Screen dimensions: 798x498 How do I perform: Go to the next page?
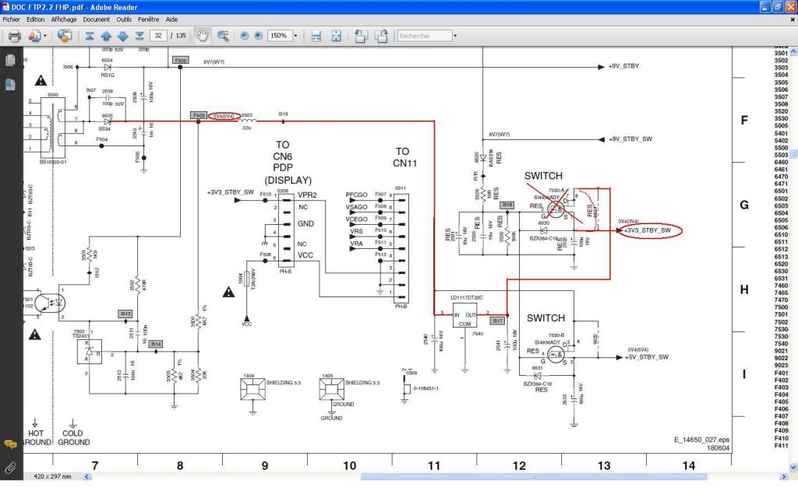click(122, 36)
